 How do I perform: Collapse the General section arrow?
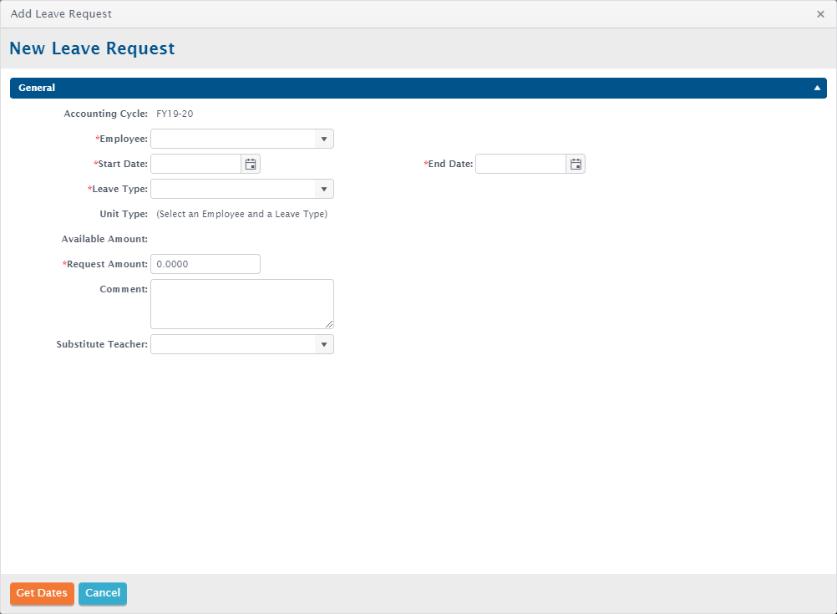[x=817, y=88]
